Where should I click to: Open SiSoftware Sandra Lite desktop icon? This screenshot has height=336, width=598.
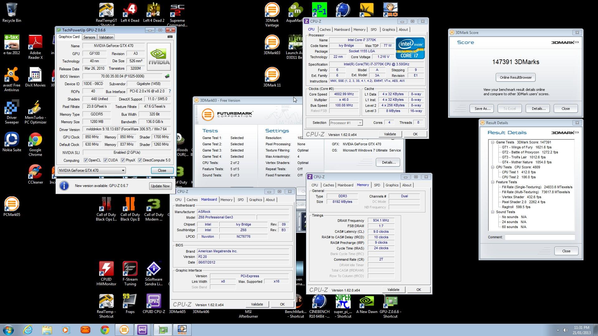pyautogui.click(x=154, y=273)
